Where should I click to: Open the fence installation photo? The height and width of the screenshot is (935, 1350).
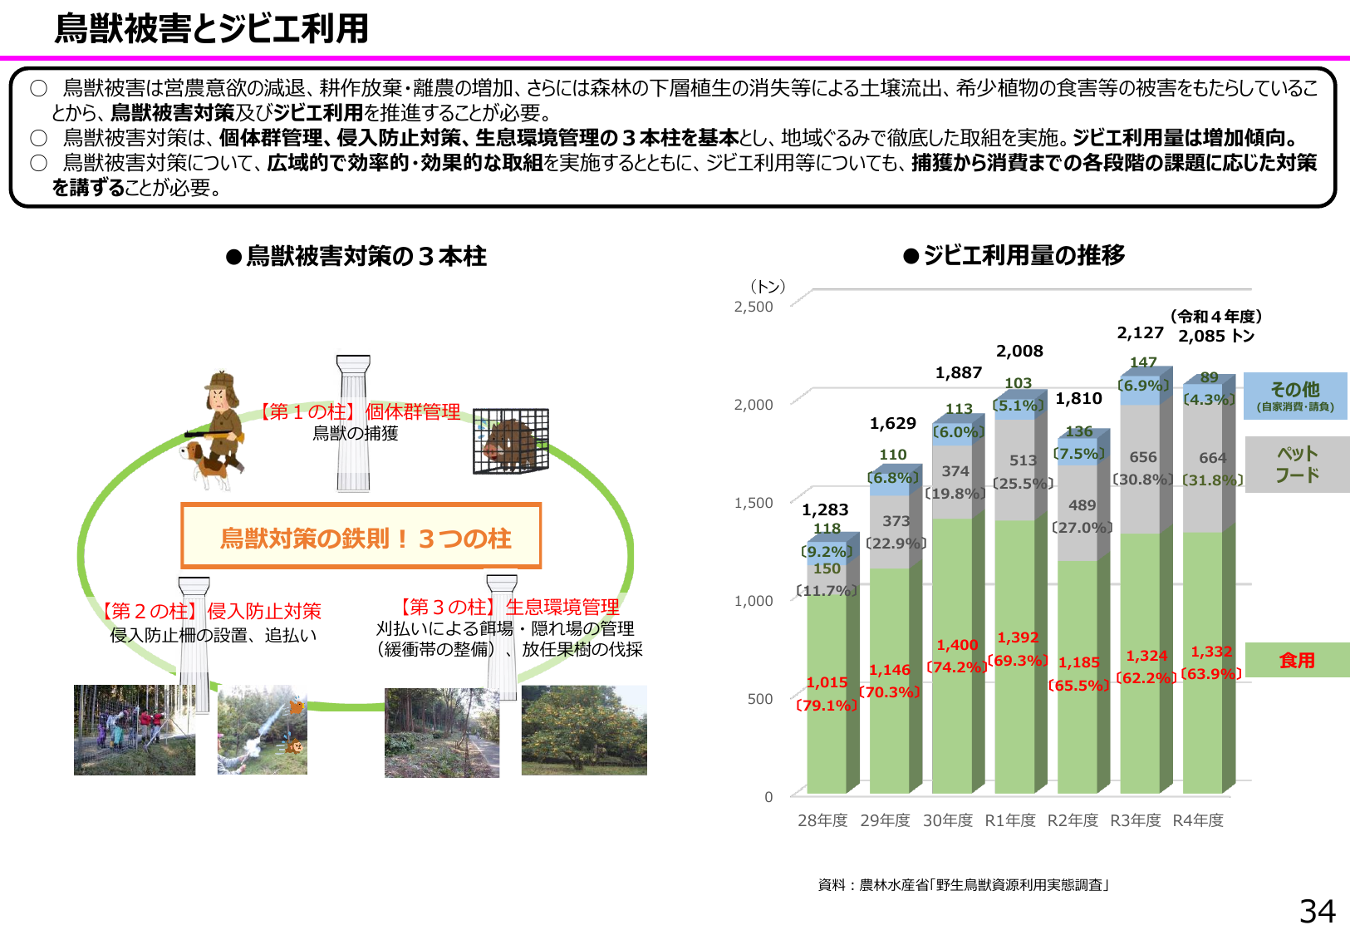pos(135,730)
